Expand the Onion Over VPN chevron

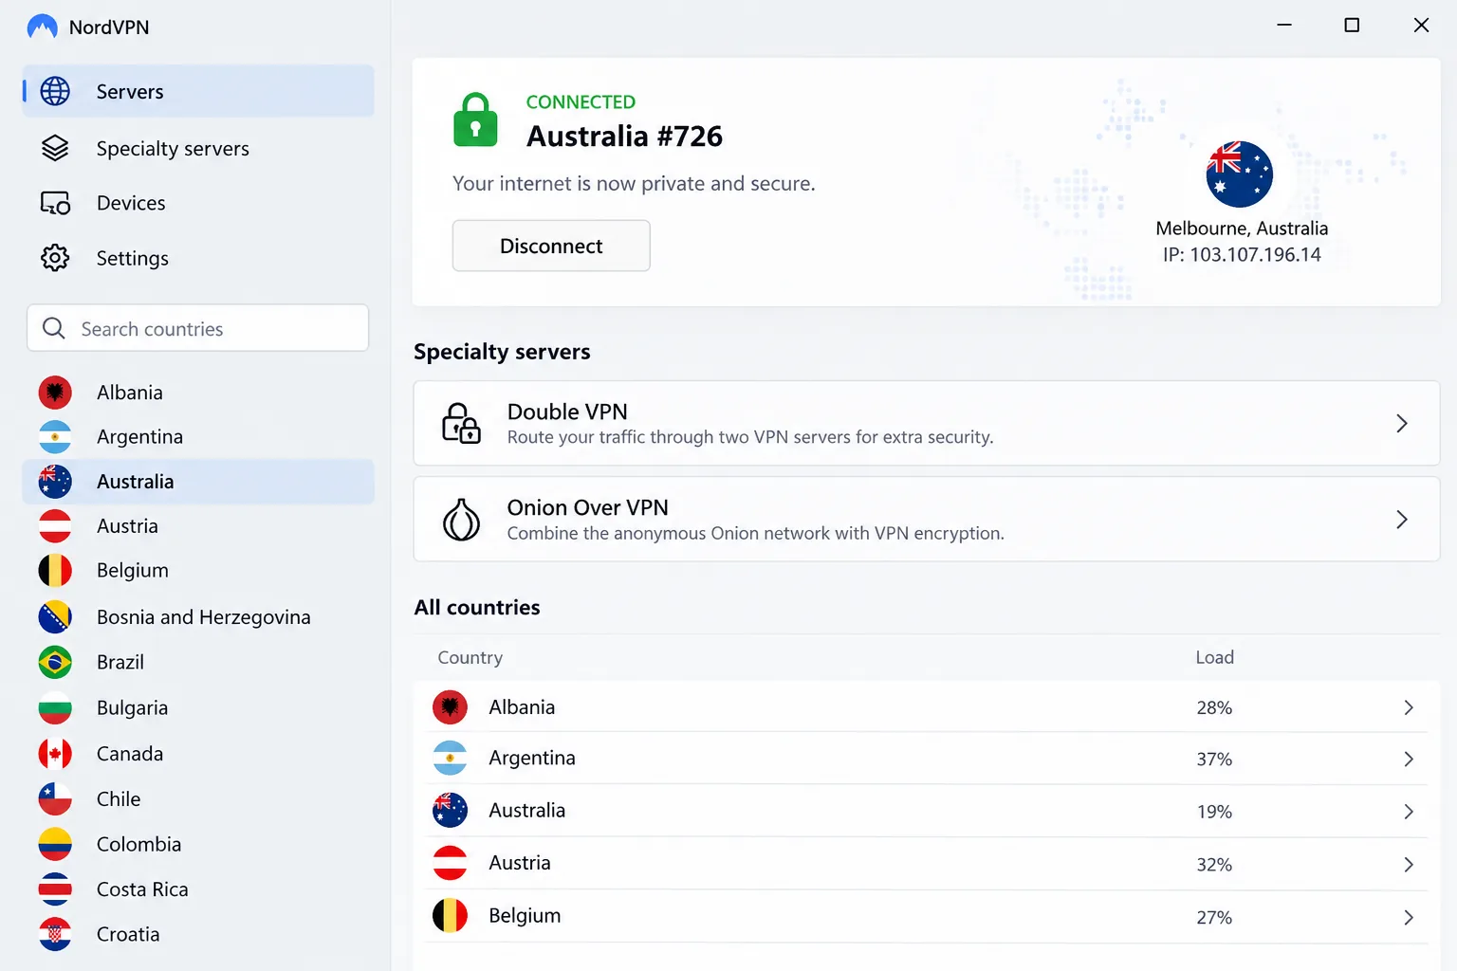click(x=1401, y=520)
